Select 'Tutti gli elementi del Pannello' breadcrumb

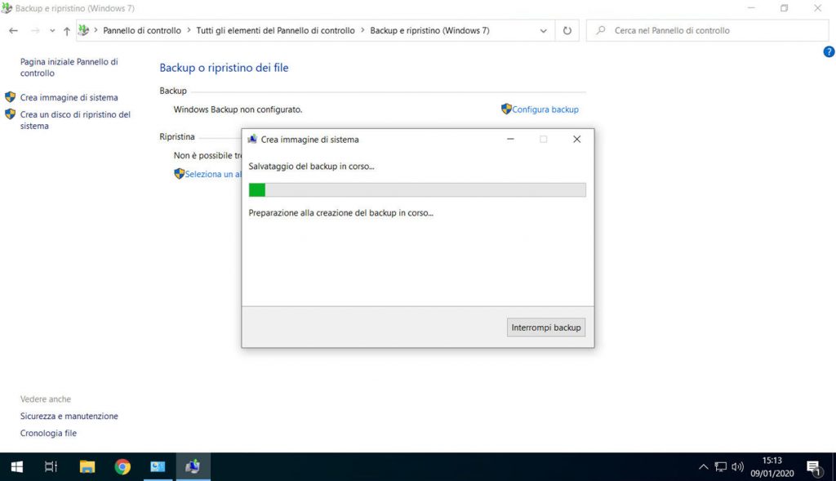click(275, 31)
